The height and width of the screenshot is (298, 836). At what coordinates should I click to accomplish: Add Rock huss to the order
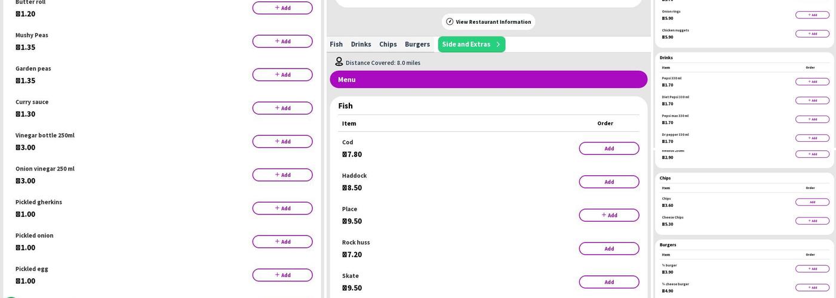point(608,249)
